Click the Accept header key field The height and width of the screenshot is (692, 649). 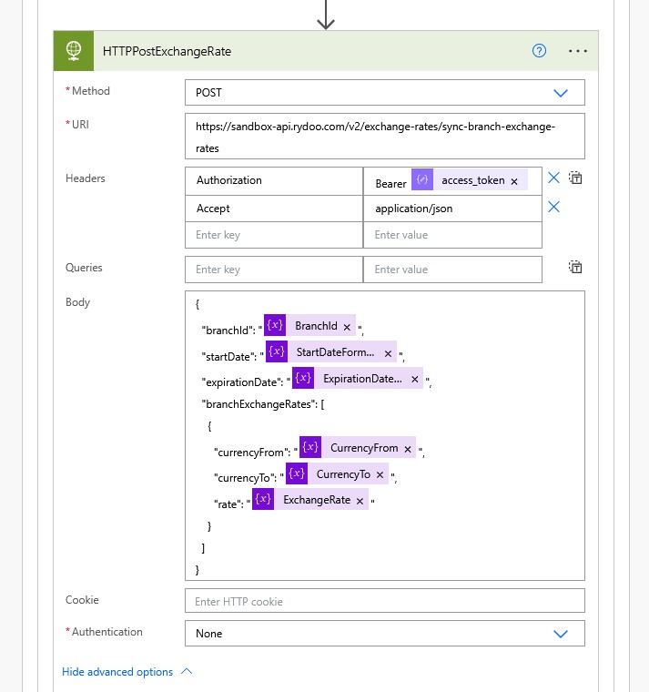click(274, 209)
